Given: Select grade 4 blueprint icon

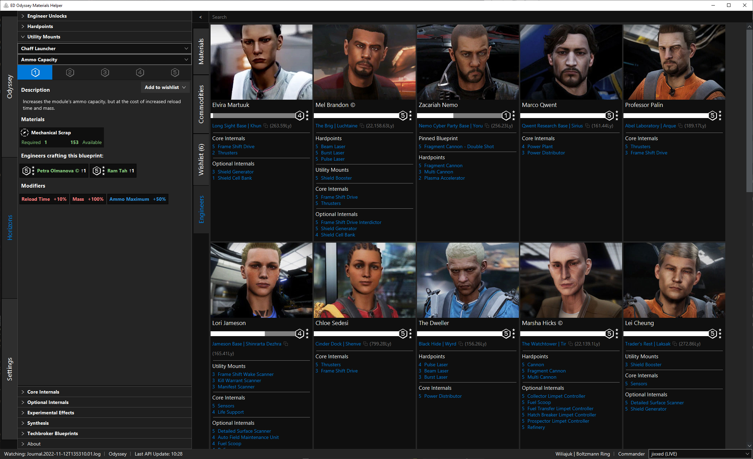Looking at the screenshot, I should click(140, 72).
